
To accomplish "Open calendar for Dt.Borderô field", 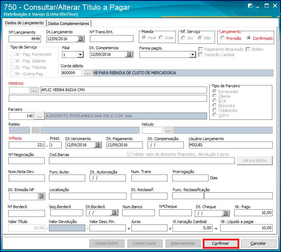I will click(x=114, y=213).
